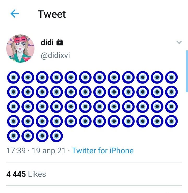View the 4 445 likes count
This screenshot has width=188, height=193.
[x=16, y=174]
